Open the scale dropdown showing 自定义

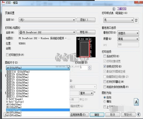[83, 87]
